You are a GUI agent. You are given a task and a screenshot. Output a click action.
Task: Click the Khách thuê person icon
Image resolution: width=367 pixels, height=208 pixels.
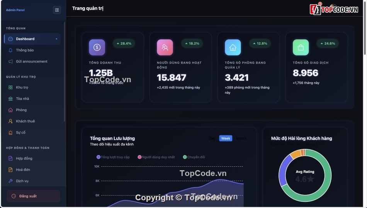point(10,121)
